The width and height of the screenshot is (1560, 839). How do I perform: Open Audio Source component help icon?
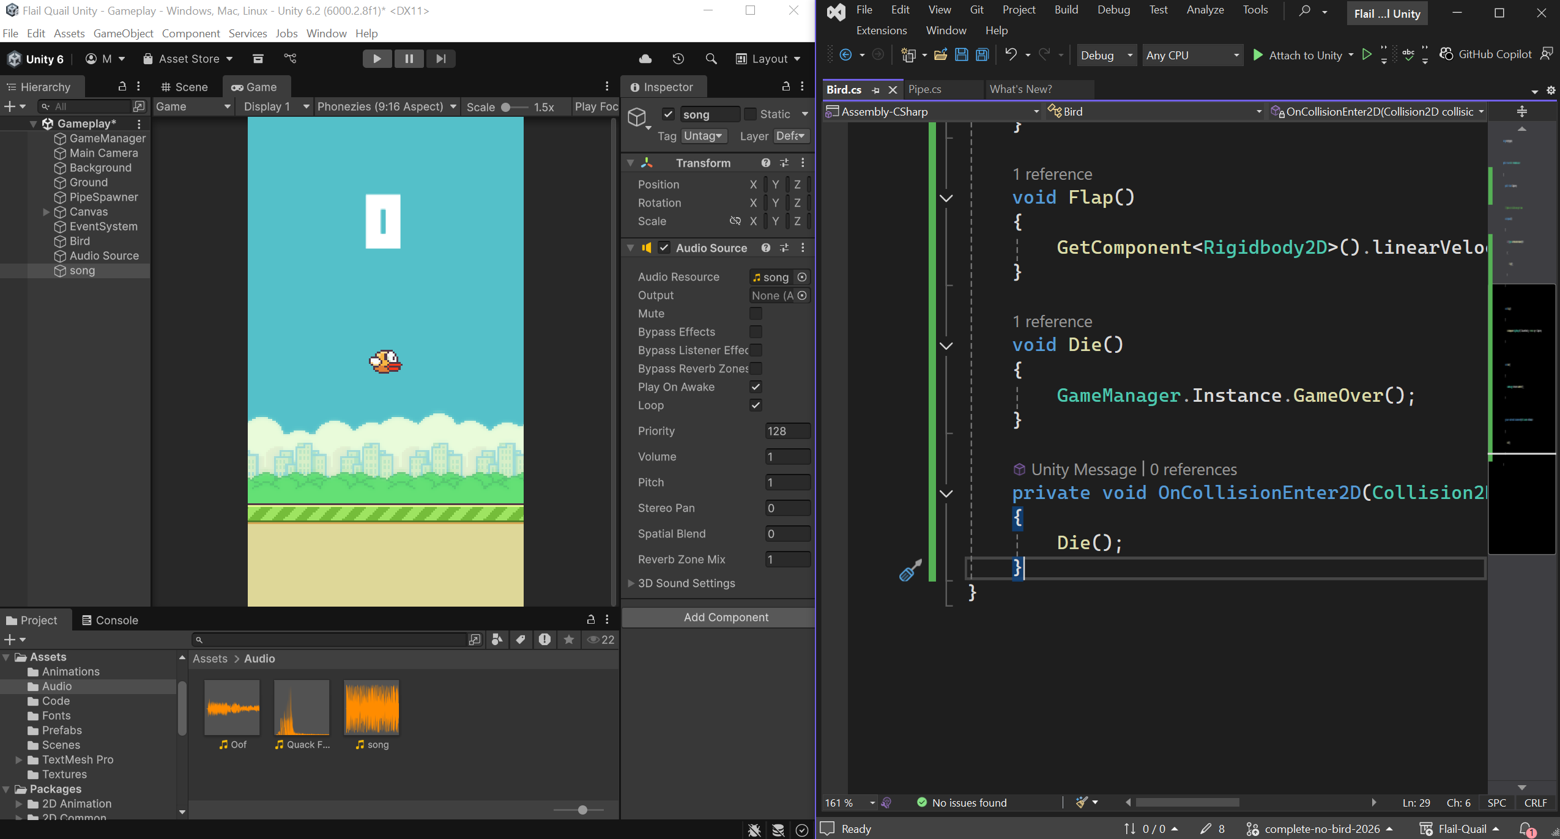pyautogui.click(x=765, y=248)
